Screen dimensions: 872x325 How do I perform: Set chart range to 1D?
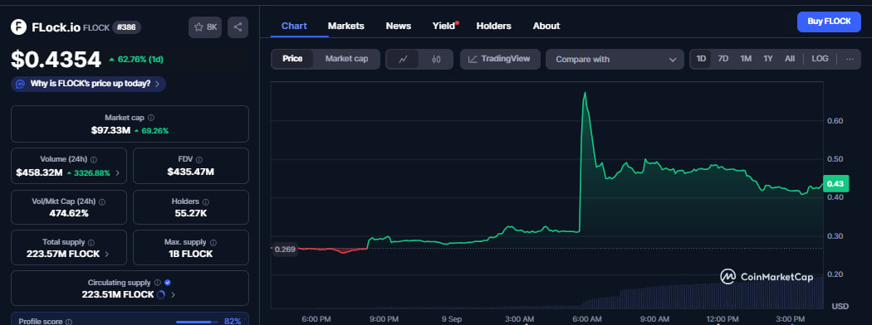click(701, 59)
